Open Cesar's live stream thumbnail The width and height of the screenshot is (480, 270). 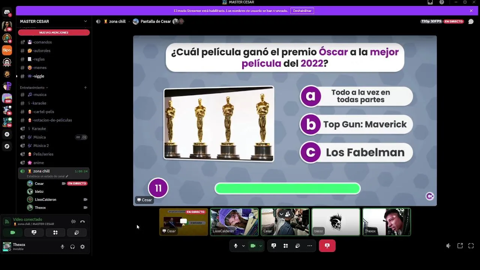[x=183, y=222]
